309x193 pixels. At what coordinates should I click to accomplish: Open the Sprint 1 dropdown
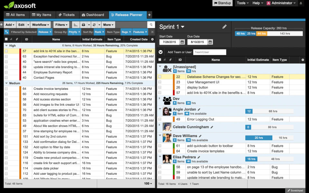[x=182, y=27]
